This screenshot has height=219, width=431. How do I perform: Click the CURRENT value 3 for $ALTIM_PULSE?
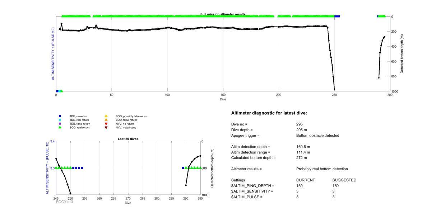tap(297, 197)
